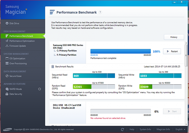Image resolution: width=189 pixels, height=133 pixels.
Task: Click the Random Read 52365 result bar
Action: 94,87
